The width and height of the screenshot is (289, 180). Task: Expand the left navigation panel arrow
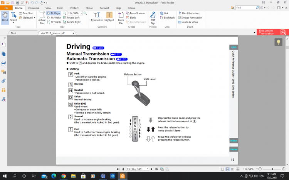click(x=5, y=38)
